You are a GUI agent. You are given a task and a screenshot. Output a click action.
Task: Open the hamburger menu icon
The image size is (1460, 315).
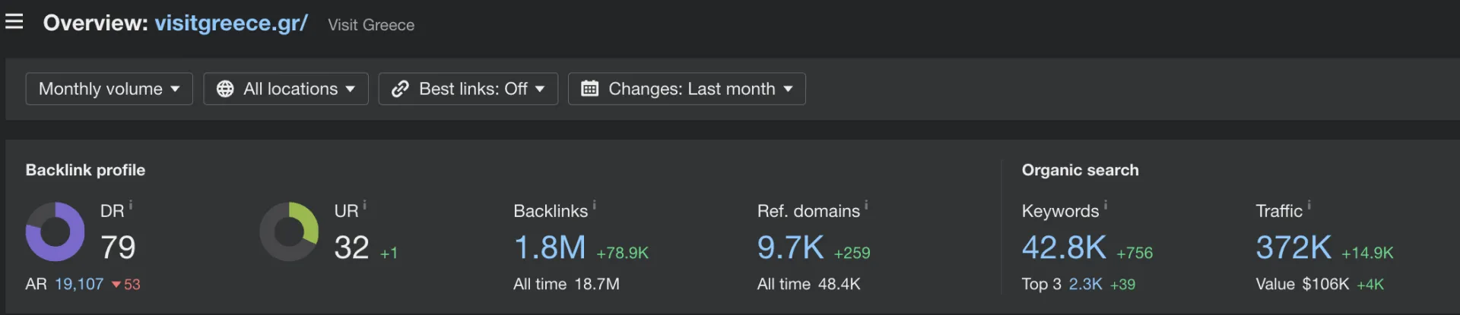point(14,21)
